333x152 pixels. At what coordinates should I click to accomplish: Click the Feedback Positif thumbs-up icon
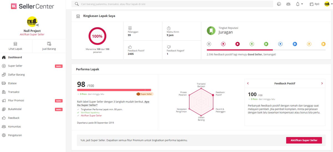[130, 47]
